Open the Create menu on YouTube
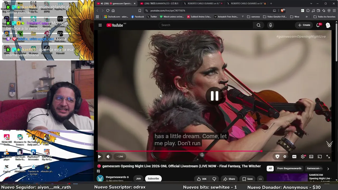Viewport: 338px width, 190px height. pos(304,25)
